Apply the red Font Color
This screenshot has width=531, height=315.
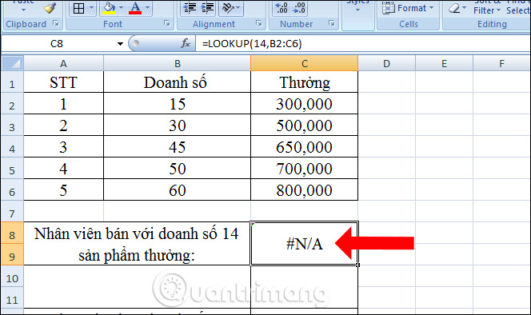(x=135, y=8)
